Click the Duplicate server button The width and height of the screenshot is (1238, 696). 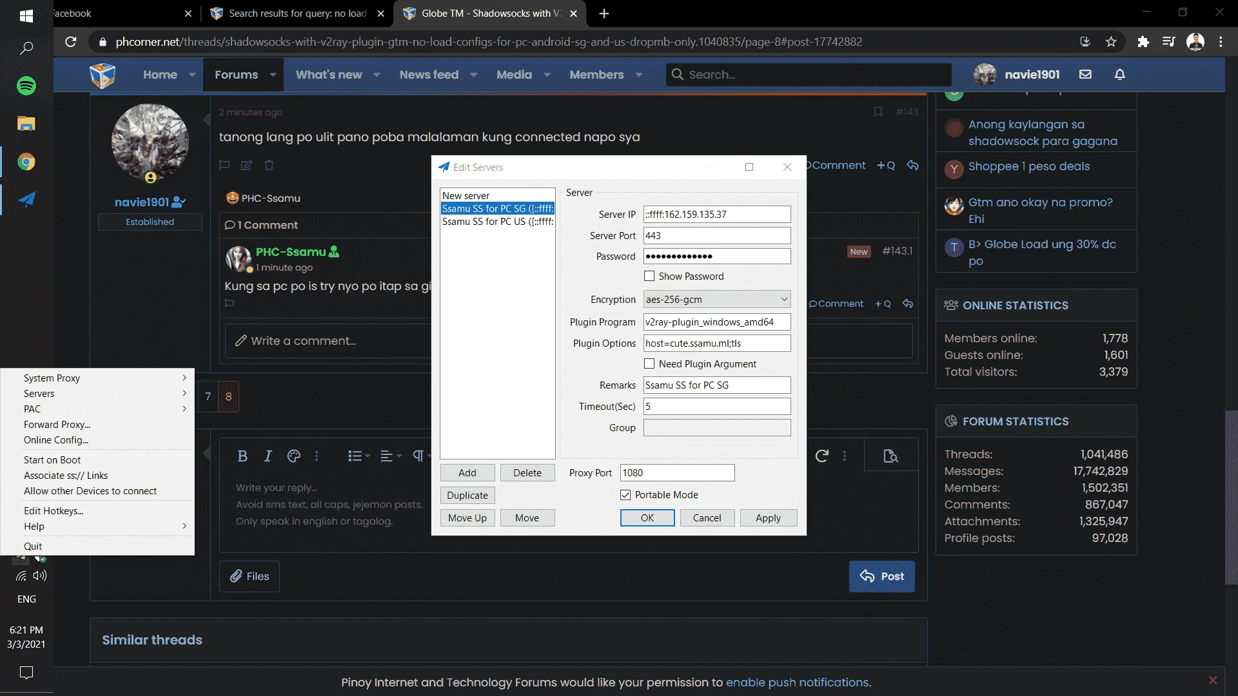coord(467,496)
